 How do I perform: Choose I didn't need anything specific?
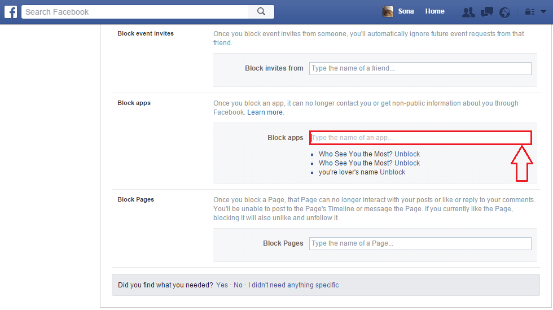tap(293, 285)
